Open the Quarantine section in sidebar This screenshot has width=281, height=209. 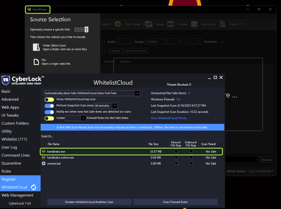point(11,163)
